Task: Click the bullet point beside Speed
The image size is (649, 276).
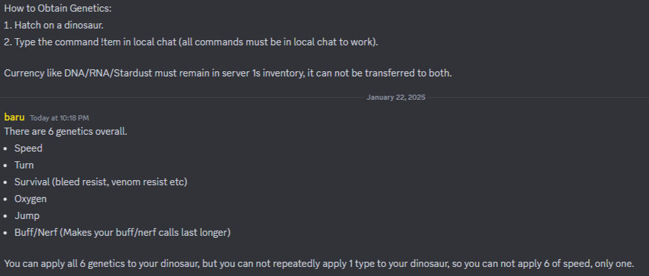Action: pyautogui.click(x=6, y=148)
